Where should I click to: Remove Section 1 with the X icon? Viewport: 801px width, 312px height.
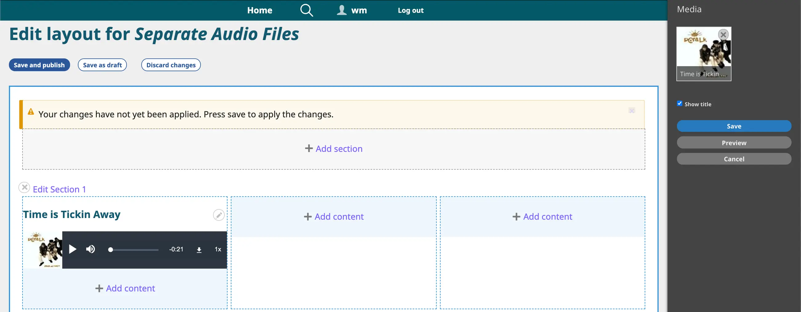pyautogui.click(x=24, y=188)
